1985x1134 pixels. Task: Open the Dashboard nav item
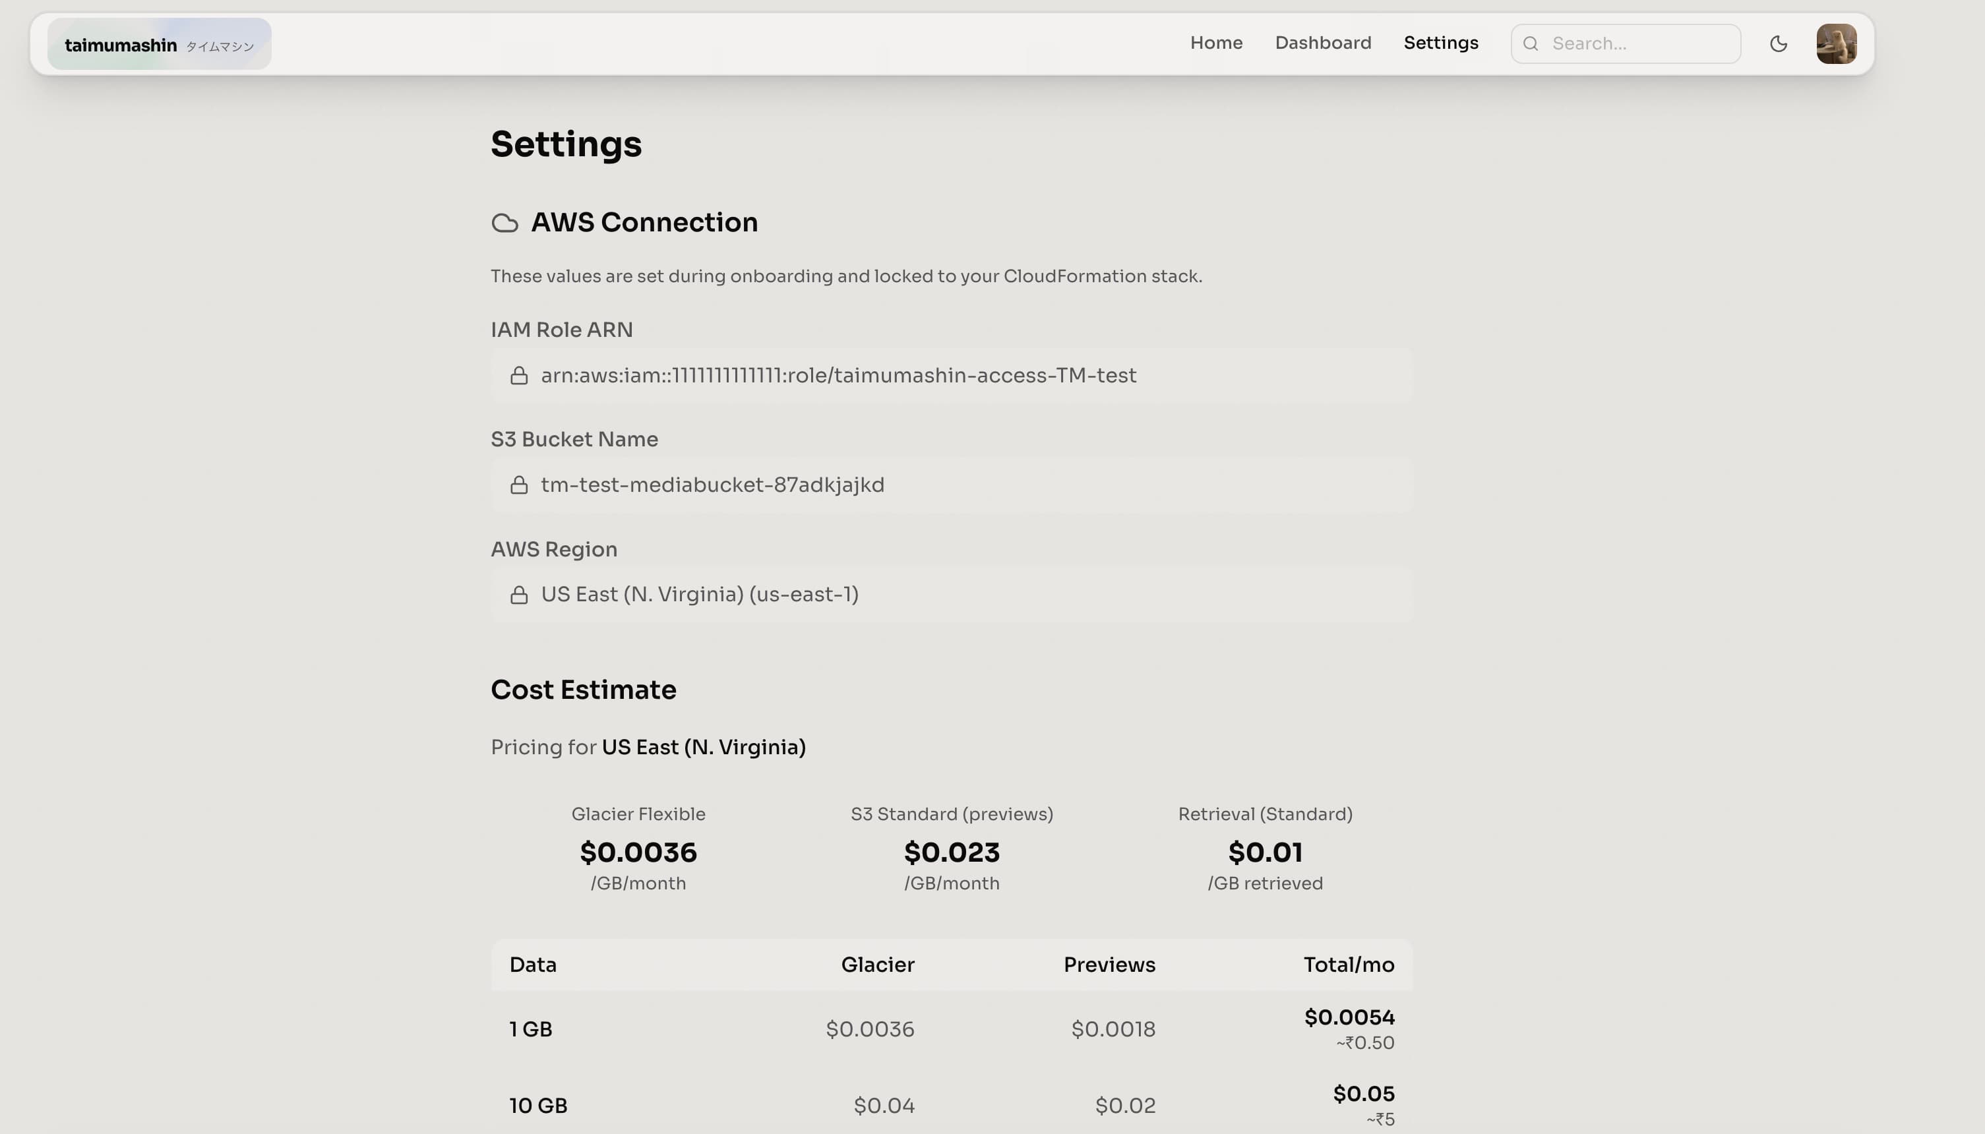[x=1323, y=43]
